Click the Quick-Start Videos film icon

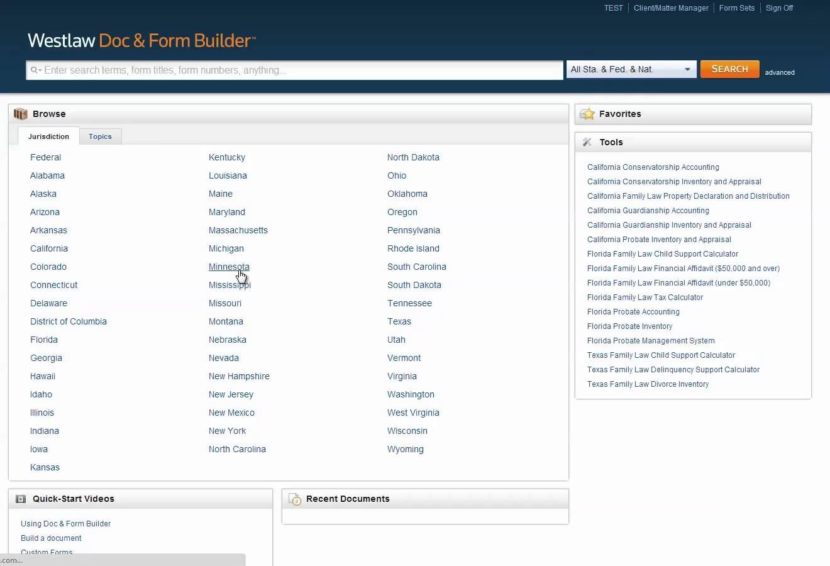21,499
